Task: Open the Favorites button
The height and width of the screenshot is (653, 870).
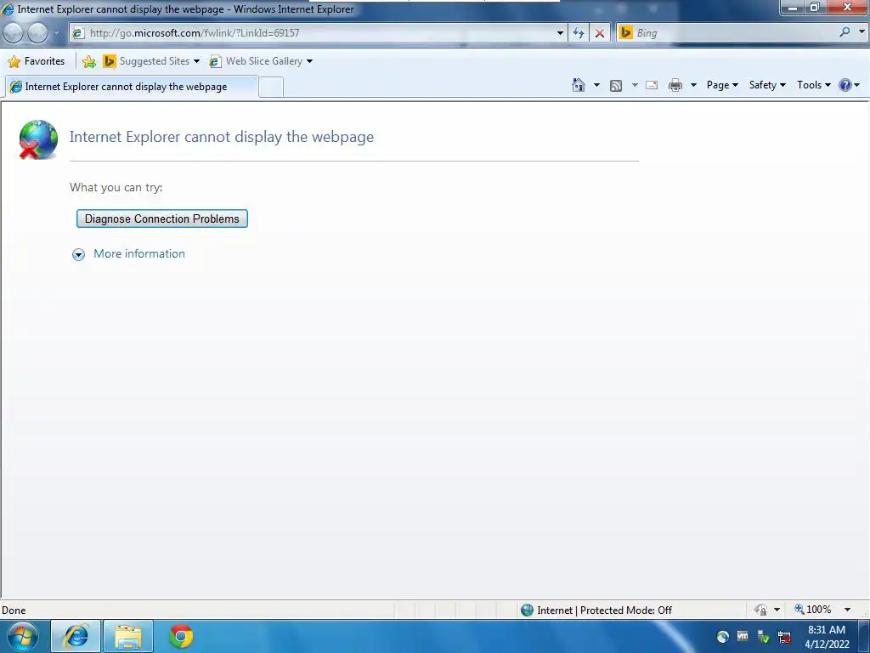Action: click(37, 61)
